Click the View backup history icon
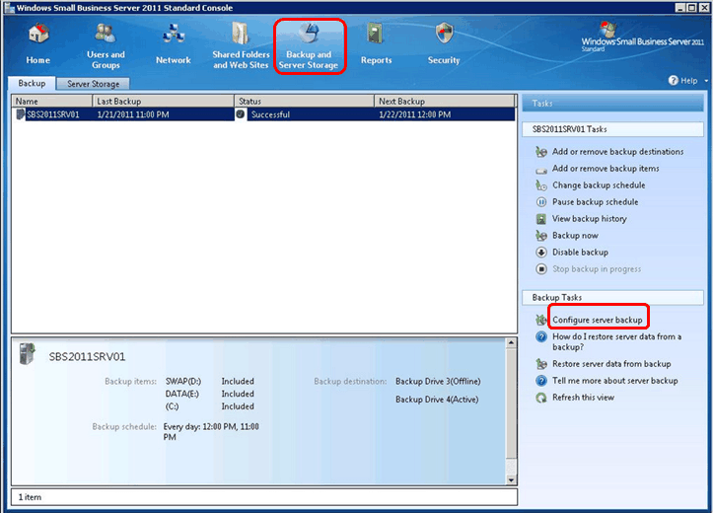Viewport: 713px width, 513px height. tap(541, 219)
